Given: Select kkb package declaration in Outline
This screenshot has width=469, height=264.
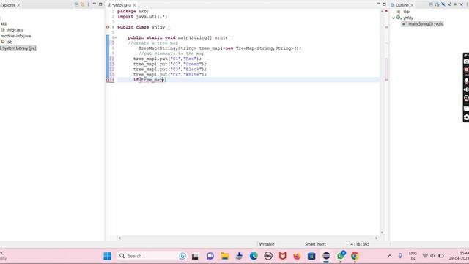Looking at the screenshot, I should [404, 12].
